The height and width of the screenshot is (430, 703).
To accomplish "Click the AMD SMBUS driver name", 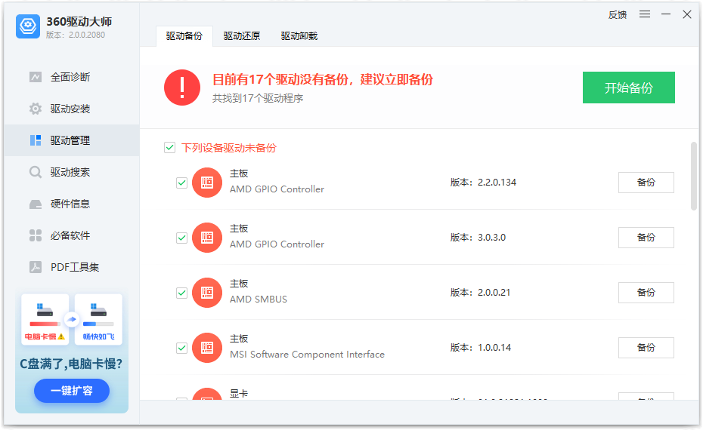I will click(259, 299).
